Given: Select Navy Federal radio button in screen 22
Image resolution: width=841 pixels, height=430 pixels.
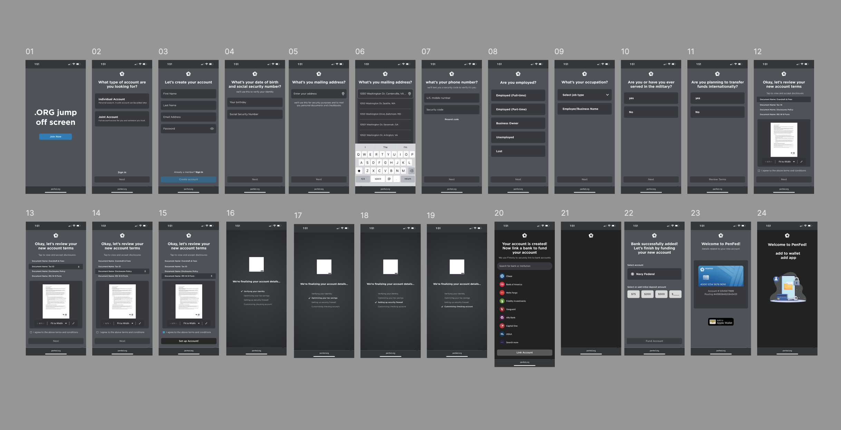Looking at the screenshot, I should tap(632, 274).
